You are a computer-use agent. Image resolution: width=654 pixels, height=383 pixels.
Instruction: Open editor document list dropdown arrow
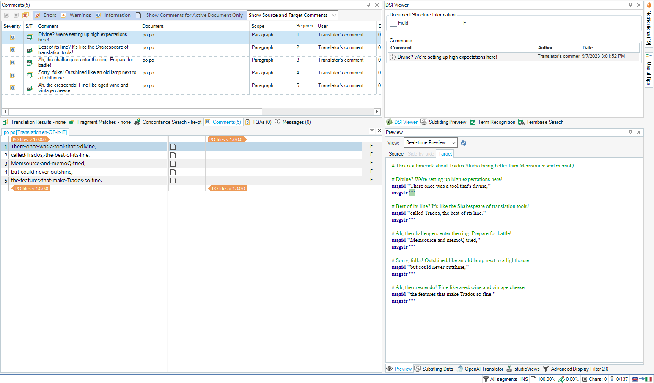pyautogui.click(x=372, y=131)
